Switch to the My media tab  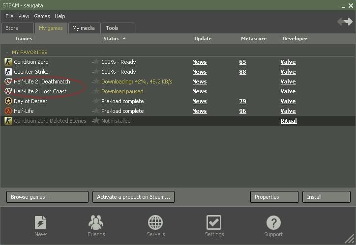coord(84,28)
